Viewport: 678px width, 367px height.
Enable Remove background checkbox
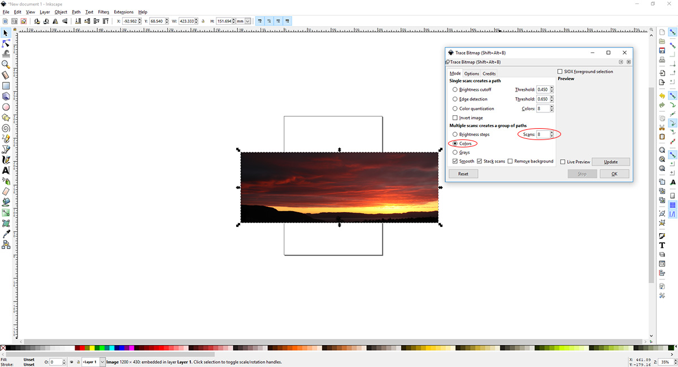[x=510, y=161]
